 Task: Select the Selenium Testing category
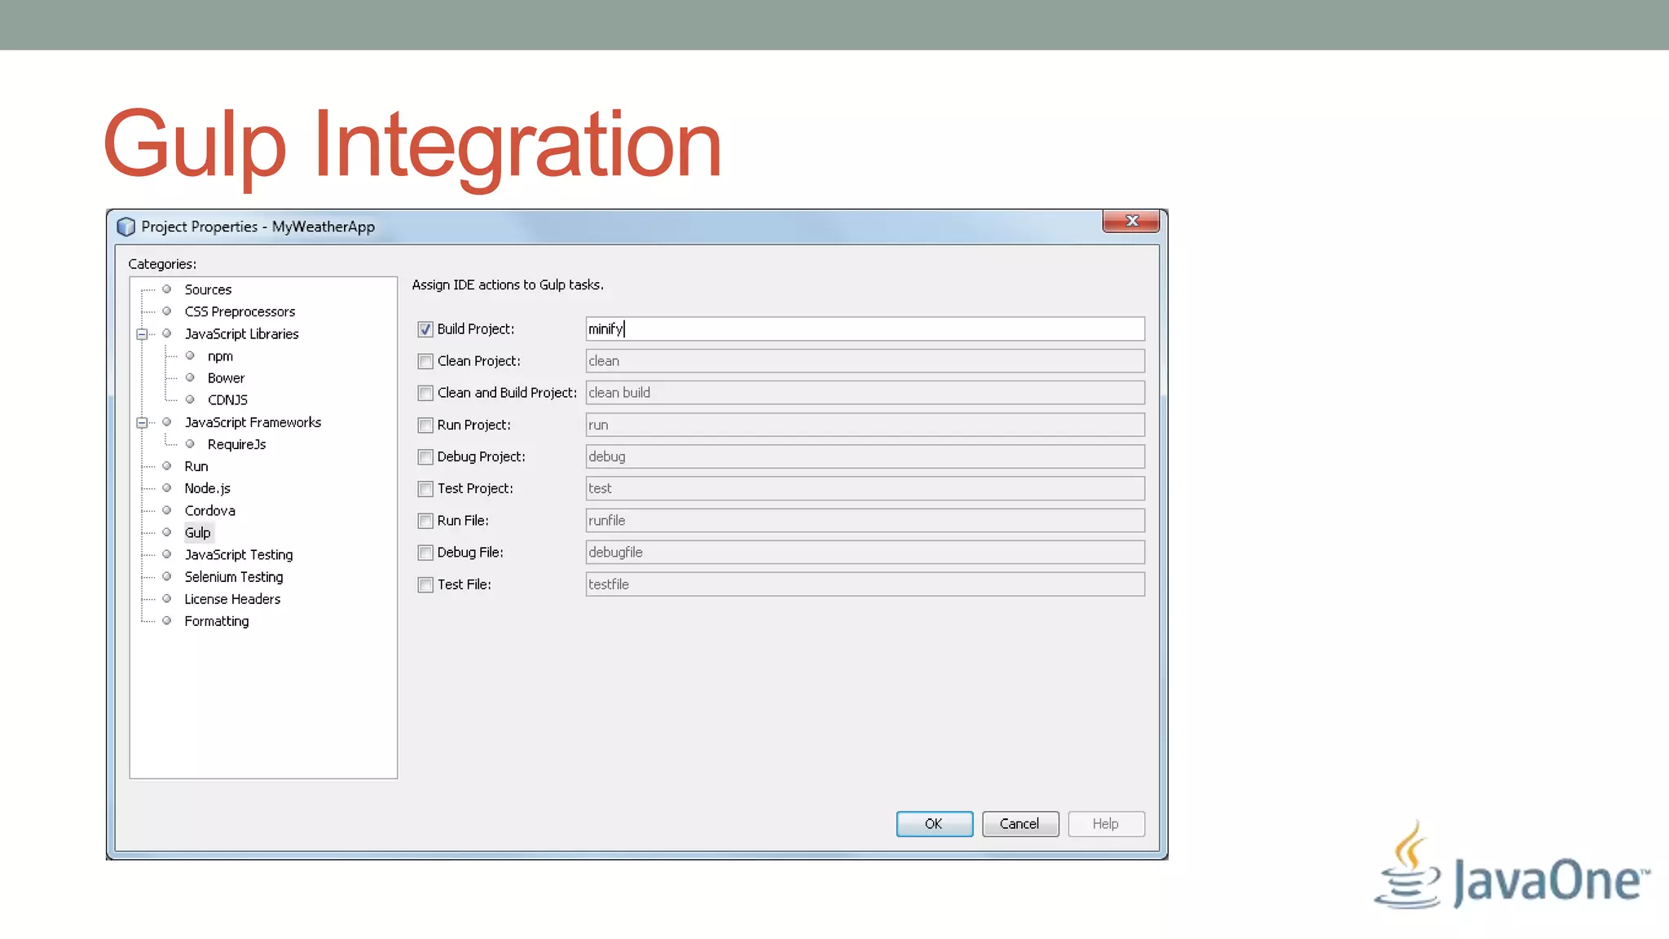[x=234, y=576]
